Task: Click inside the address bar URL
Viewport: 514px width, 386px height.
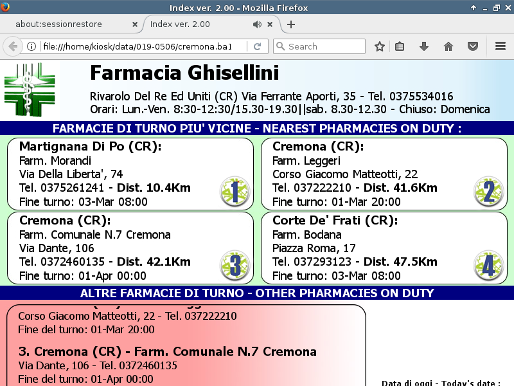Action: (x=141, y=46)
